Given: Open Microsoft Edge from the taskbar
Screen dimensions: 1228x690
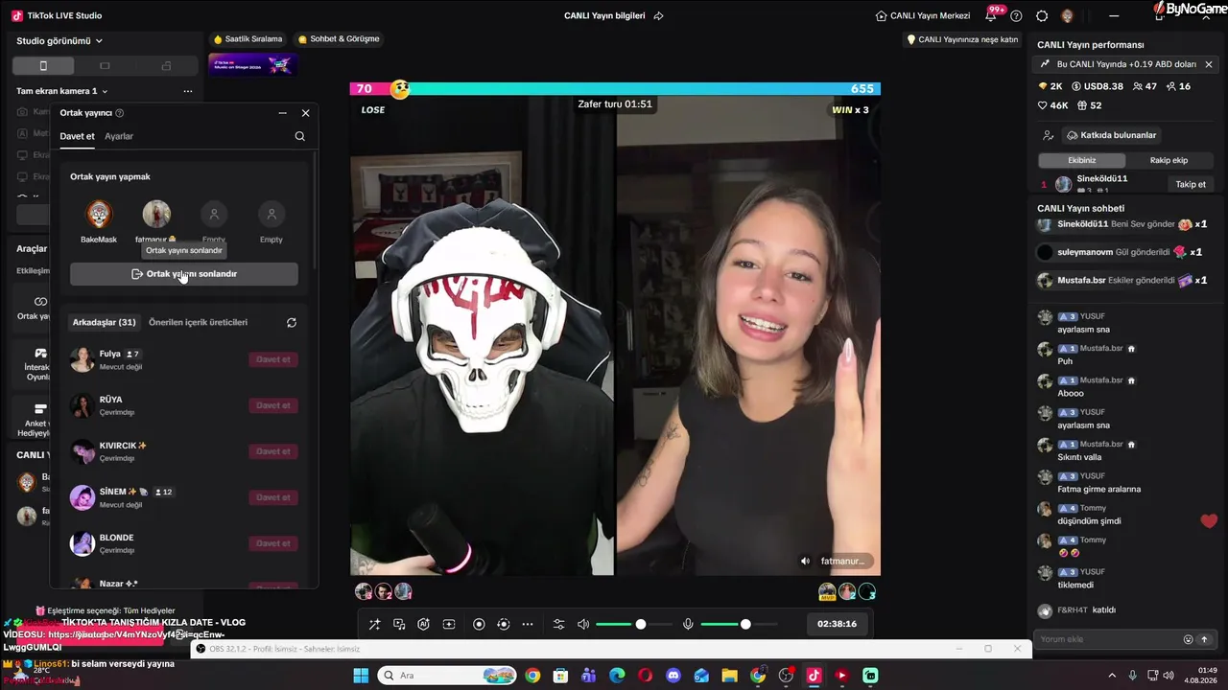Looking at the screenshot, I should (x=617, y=676).
